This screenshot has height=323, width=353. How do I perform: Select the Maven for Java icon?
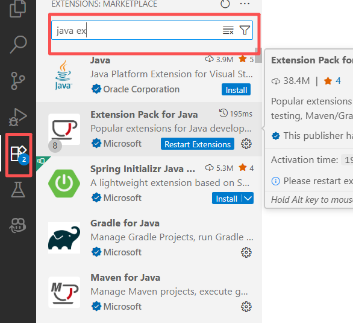pyautogui.click(x=64, y=292)
